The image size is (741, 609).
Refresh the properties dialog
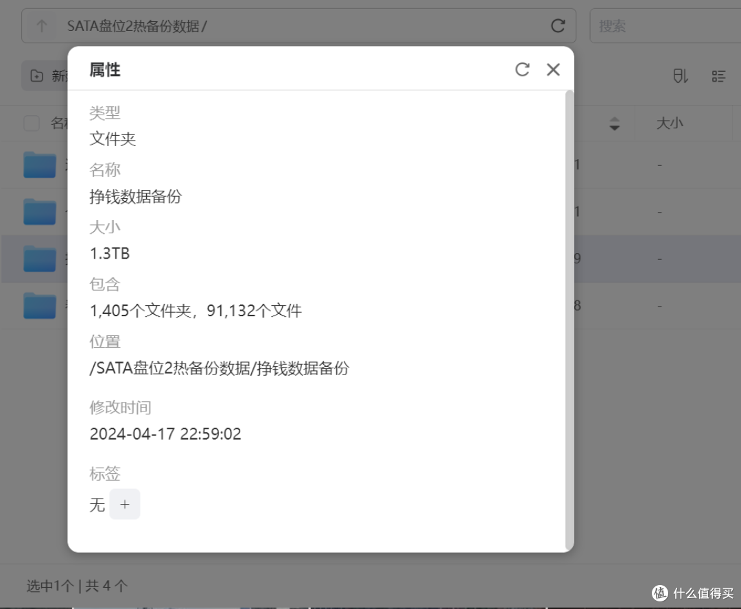(522, 69)
